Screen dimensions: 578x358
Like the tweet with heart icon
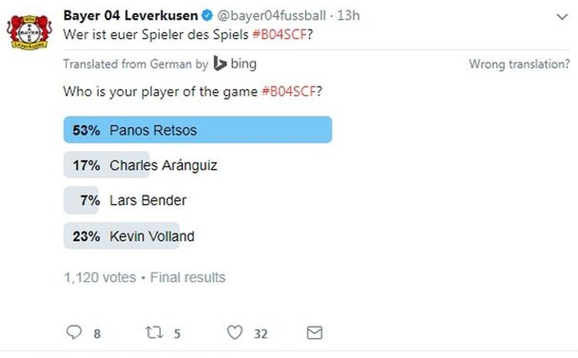(234, 333)
